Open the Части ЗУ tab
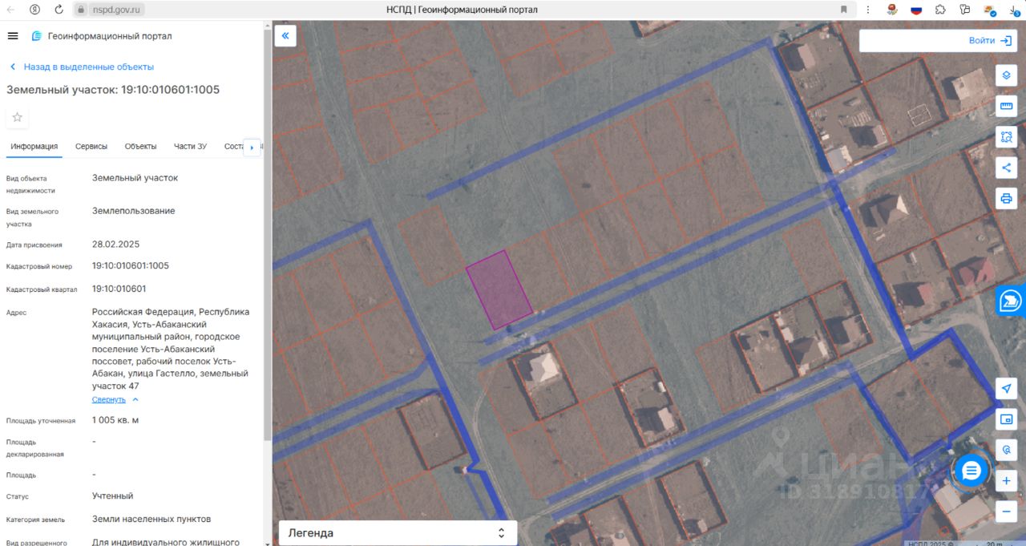1026x546 pixels. [x=190, y=146]
